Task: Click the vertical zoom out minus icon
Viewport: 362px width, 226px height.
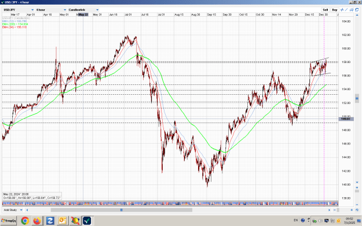Action: click(x=357, y=204)
